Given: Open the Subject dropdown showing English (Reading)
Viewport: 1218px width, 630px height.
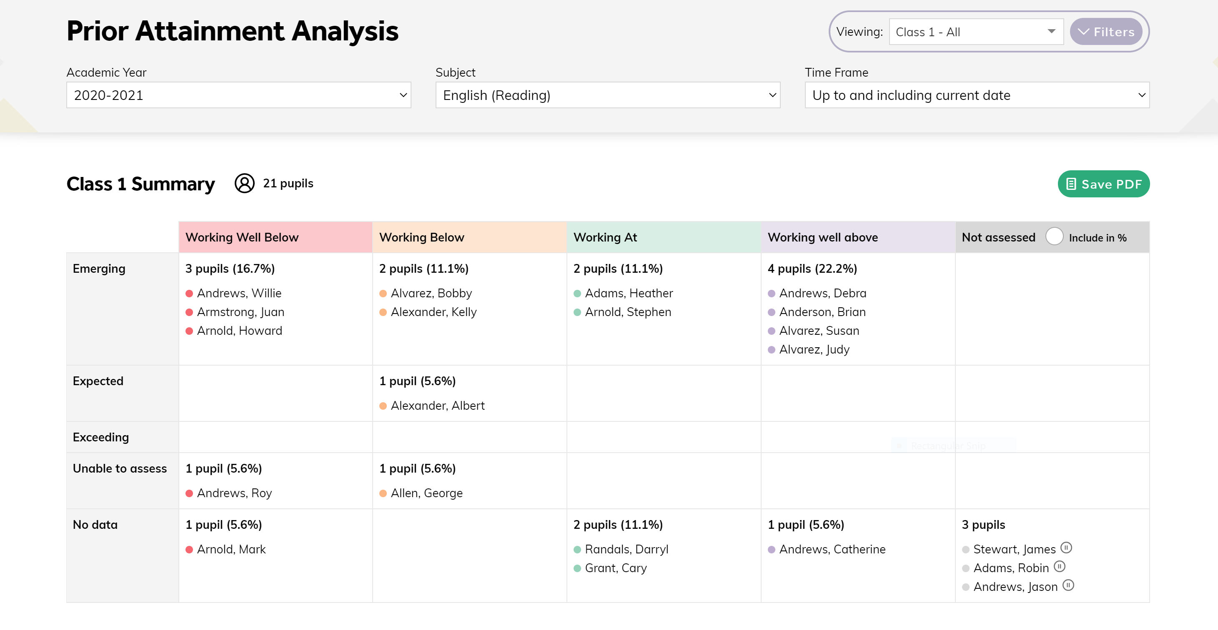Looking at the screenshot, I should (608, 95).
